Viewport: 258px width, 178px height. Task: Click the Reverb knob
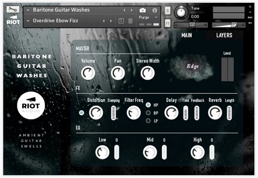215,113
